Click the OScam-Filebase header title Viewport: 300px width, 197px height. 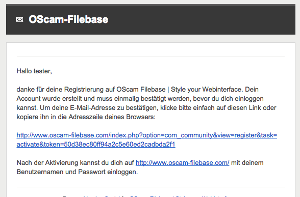(x=68, y=19)
